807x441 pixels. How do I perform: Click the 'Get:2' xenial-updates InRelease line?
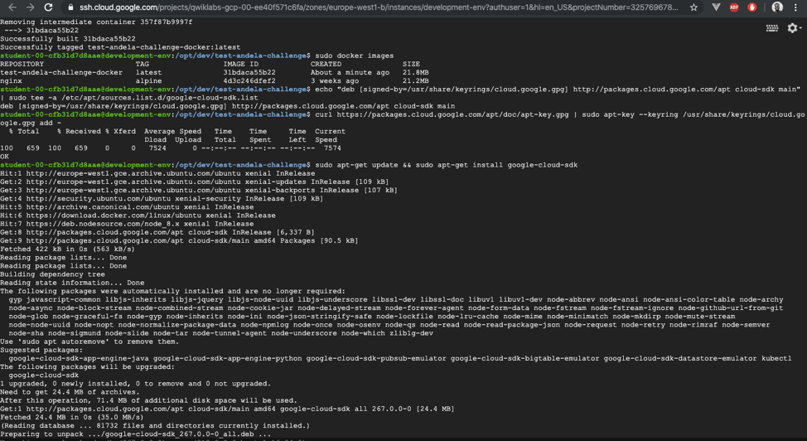pyautogui.click(x=195, y=182)
